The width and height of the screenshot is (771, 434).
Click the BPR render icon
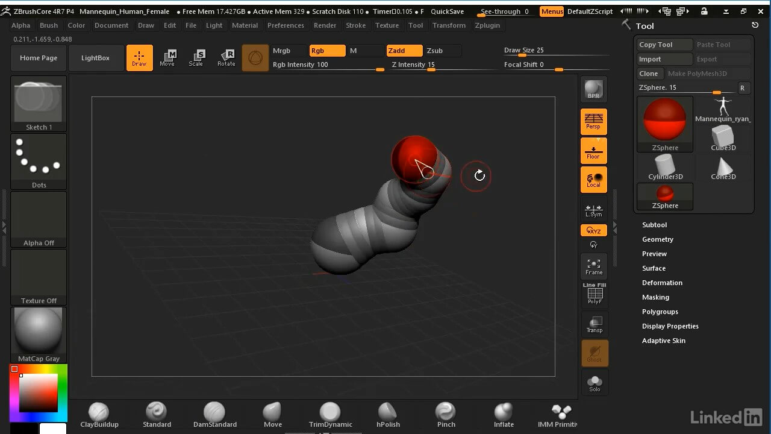point(593,89)
